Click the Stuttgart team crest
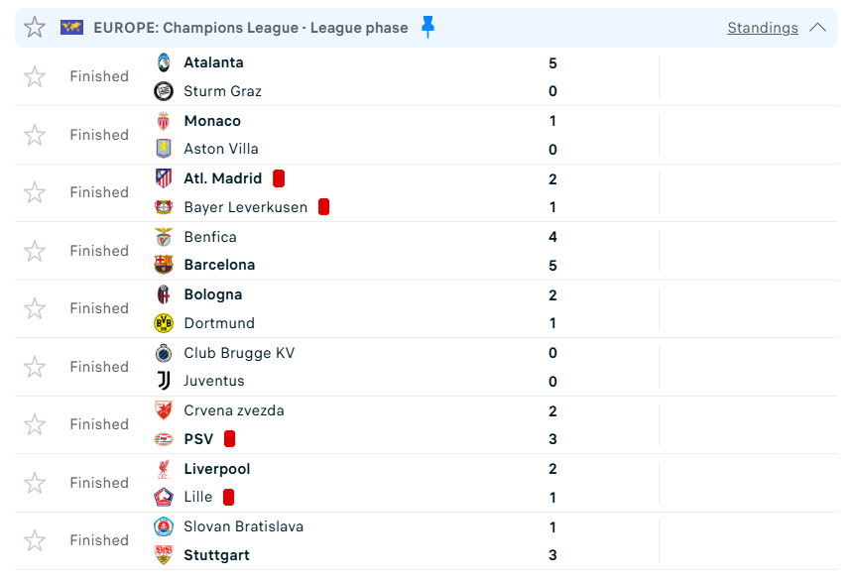 coord(164,554)
